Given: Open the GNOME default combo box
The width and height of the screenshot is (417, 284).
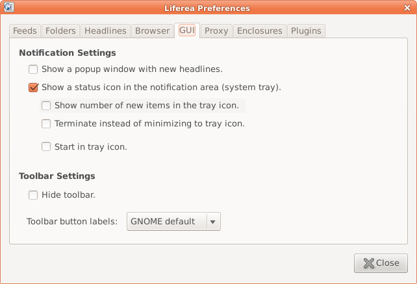Looking at the screenshot, I should point(166,221).
